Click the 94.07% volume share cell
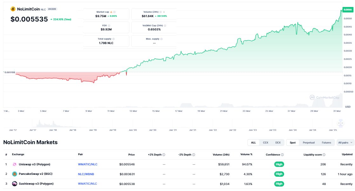Image resolution: width=355 pixels, height=191 pixels. 247,164
